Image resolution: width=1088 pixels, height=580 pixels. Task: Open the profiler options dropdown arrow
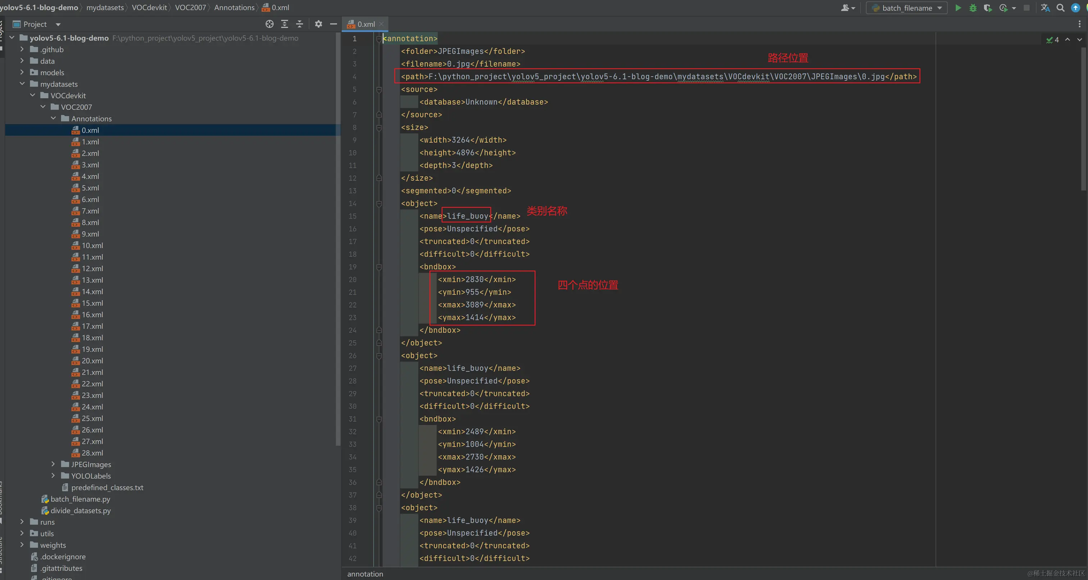[x=1014, y=8]
